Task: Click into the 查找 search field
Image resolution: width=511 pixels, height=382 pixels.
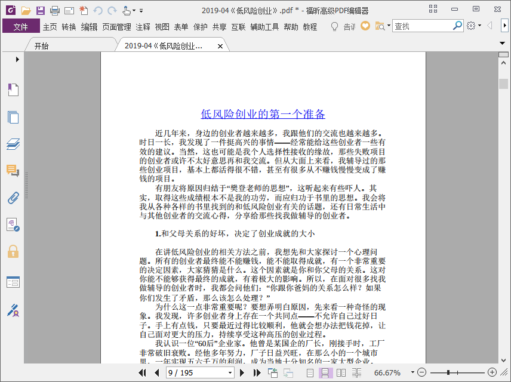Action: coord(423,26)
